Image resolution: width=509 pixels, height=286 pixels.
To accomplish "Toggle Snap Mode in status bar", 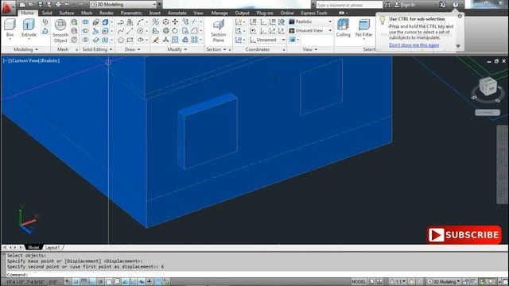I will tap(76, 282).
